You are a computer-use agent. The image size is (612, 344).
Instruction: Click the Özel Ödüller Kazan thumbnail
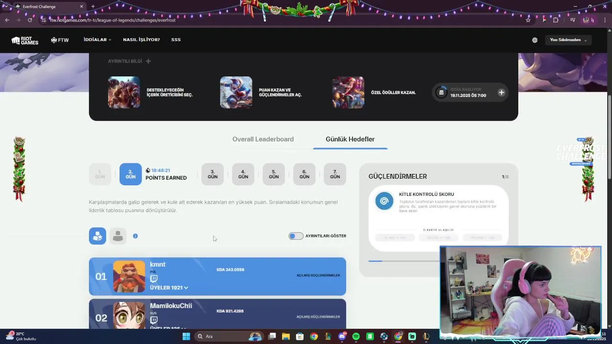point(348,93)
